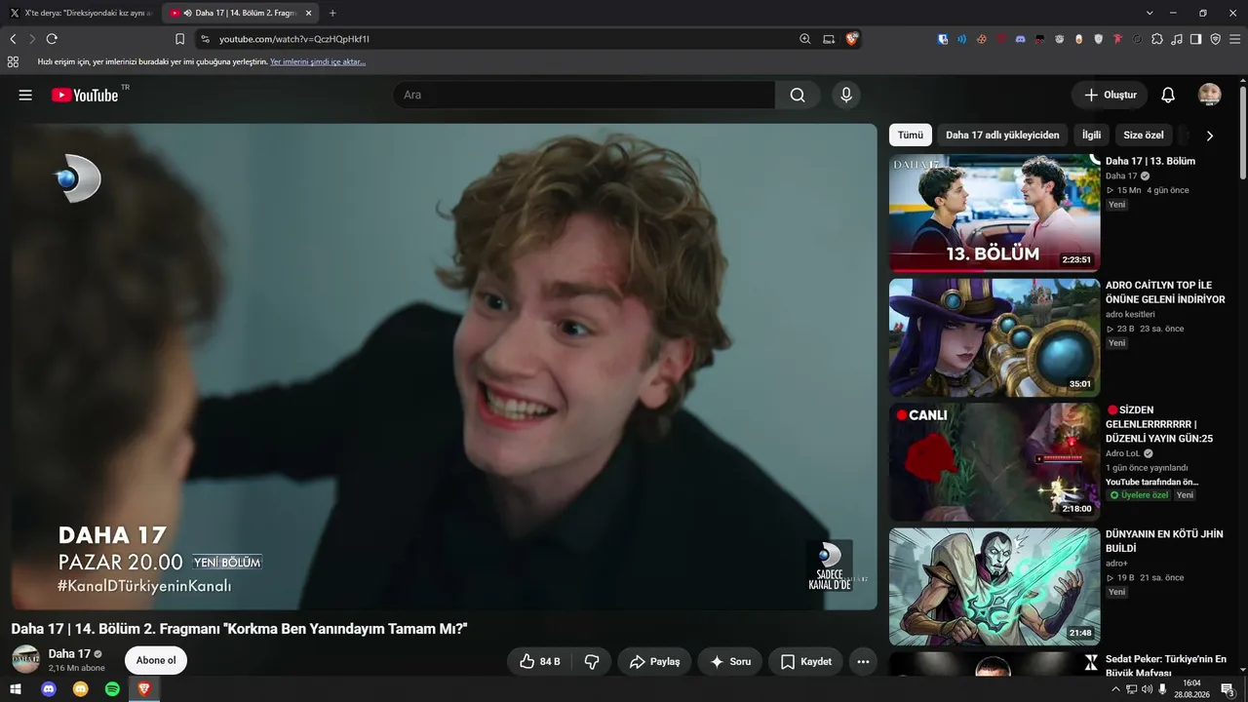Open the CANLI live stream thumbnail
This screenshot has height=702, width=1248.
click(x=994, y=462)
